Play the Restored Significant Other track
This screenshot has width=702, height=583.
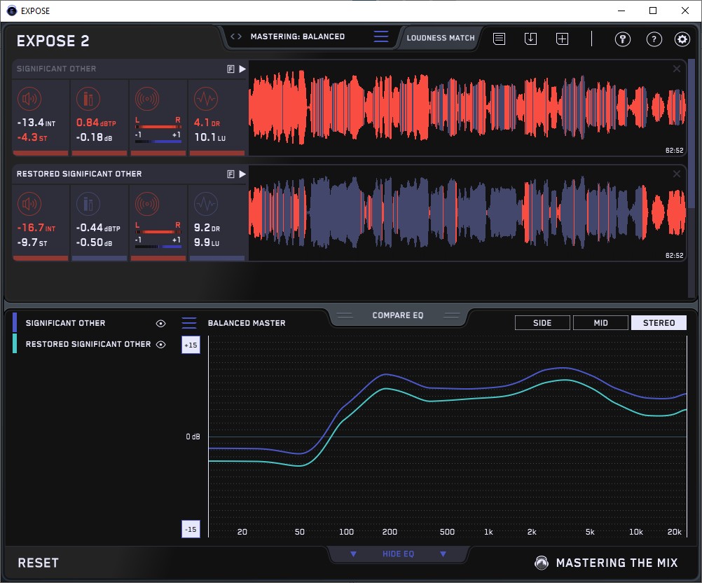coord(242,174)
